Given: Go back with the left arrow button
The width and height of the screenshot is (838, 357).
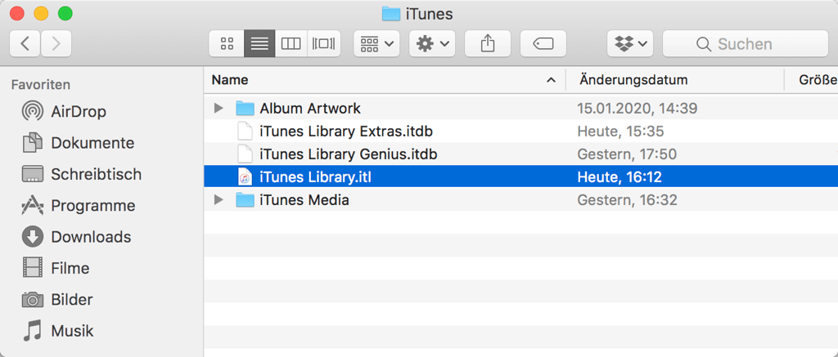Looking at the screenshot, I should (x=25, y=44).
